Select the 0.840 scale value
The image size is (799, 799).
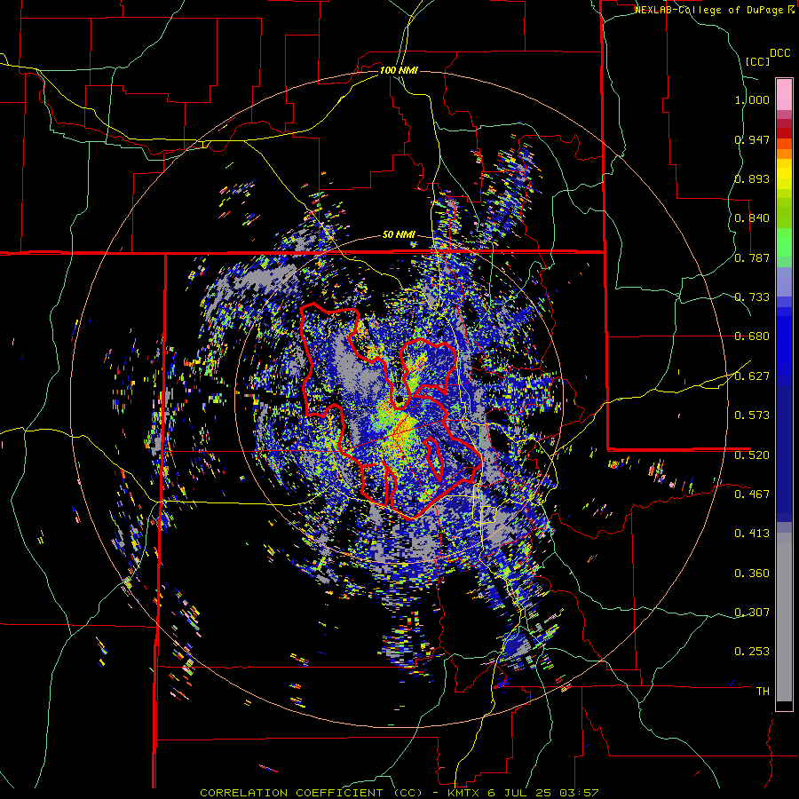752,218
